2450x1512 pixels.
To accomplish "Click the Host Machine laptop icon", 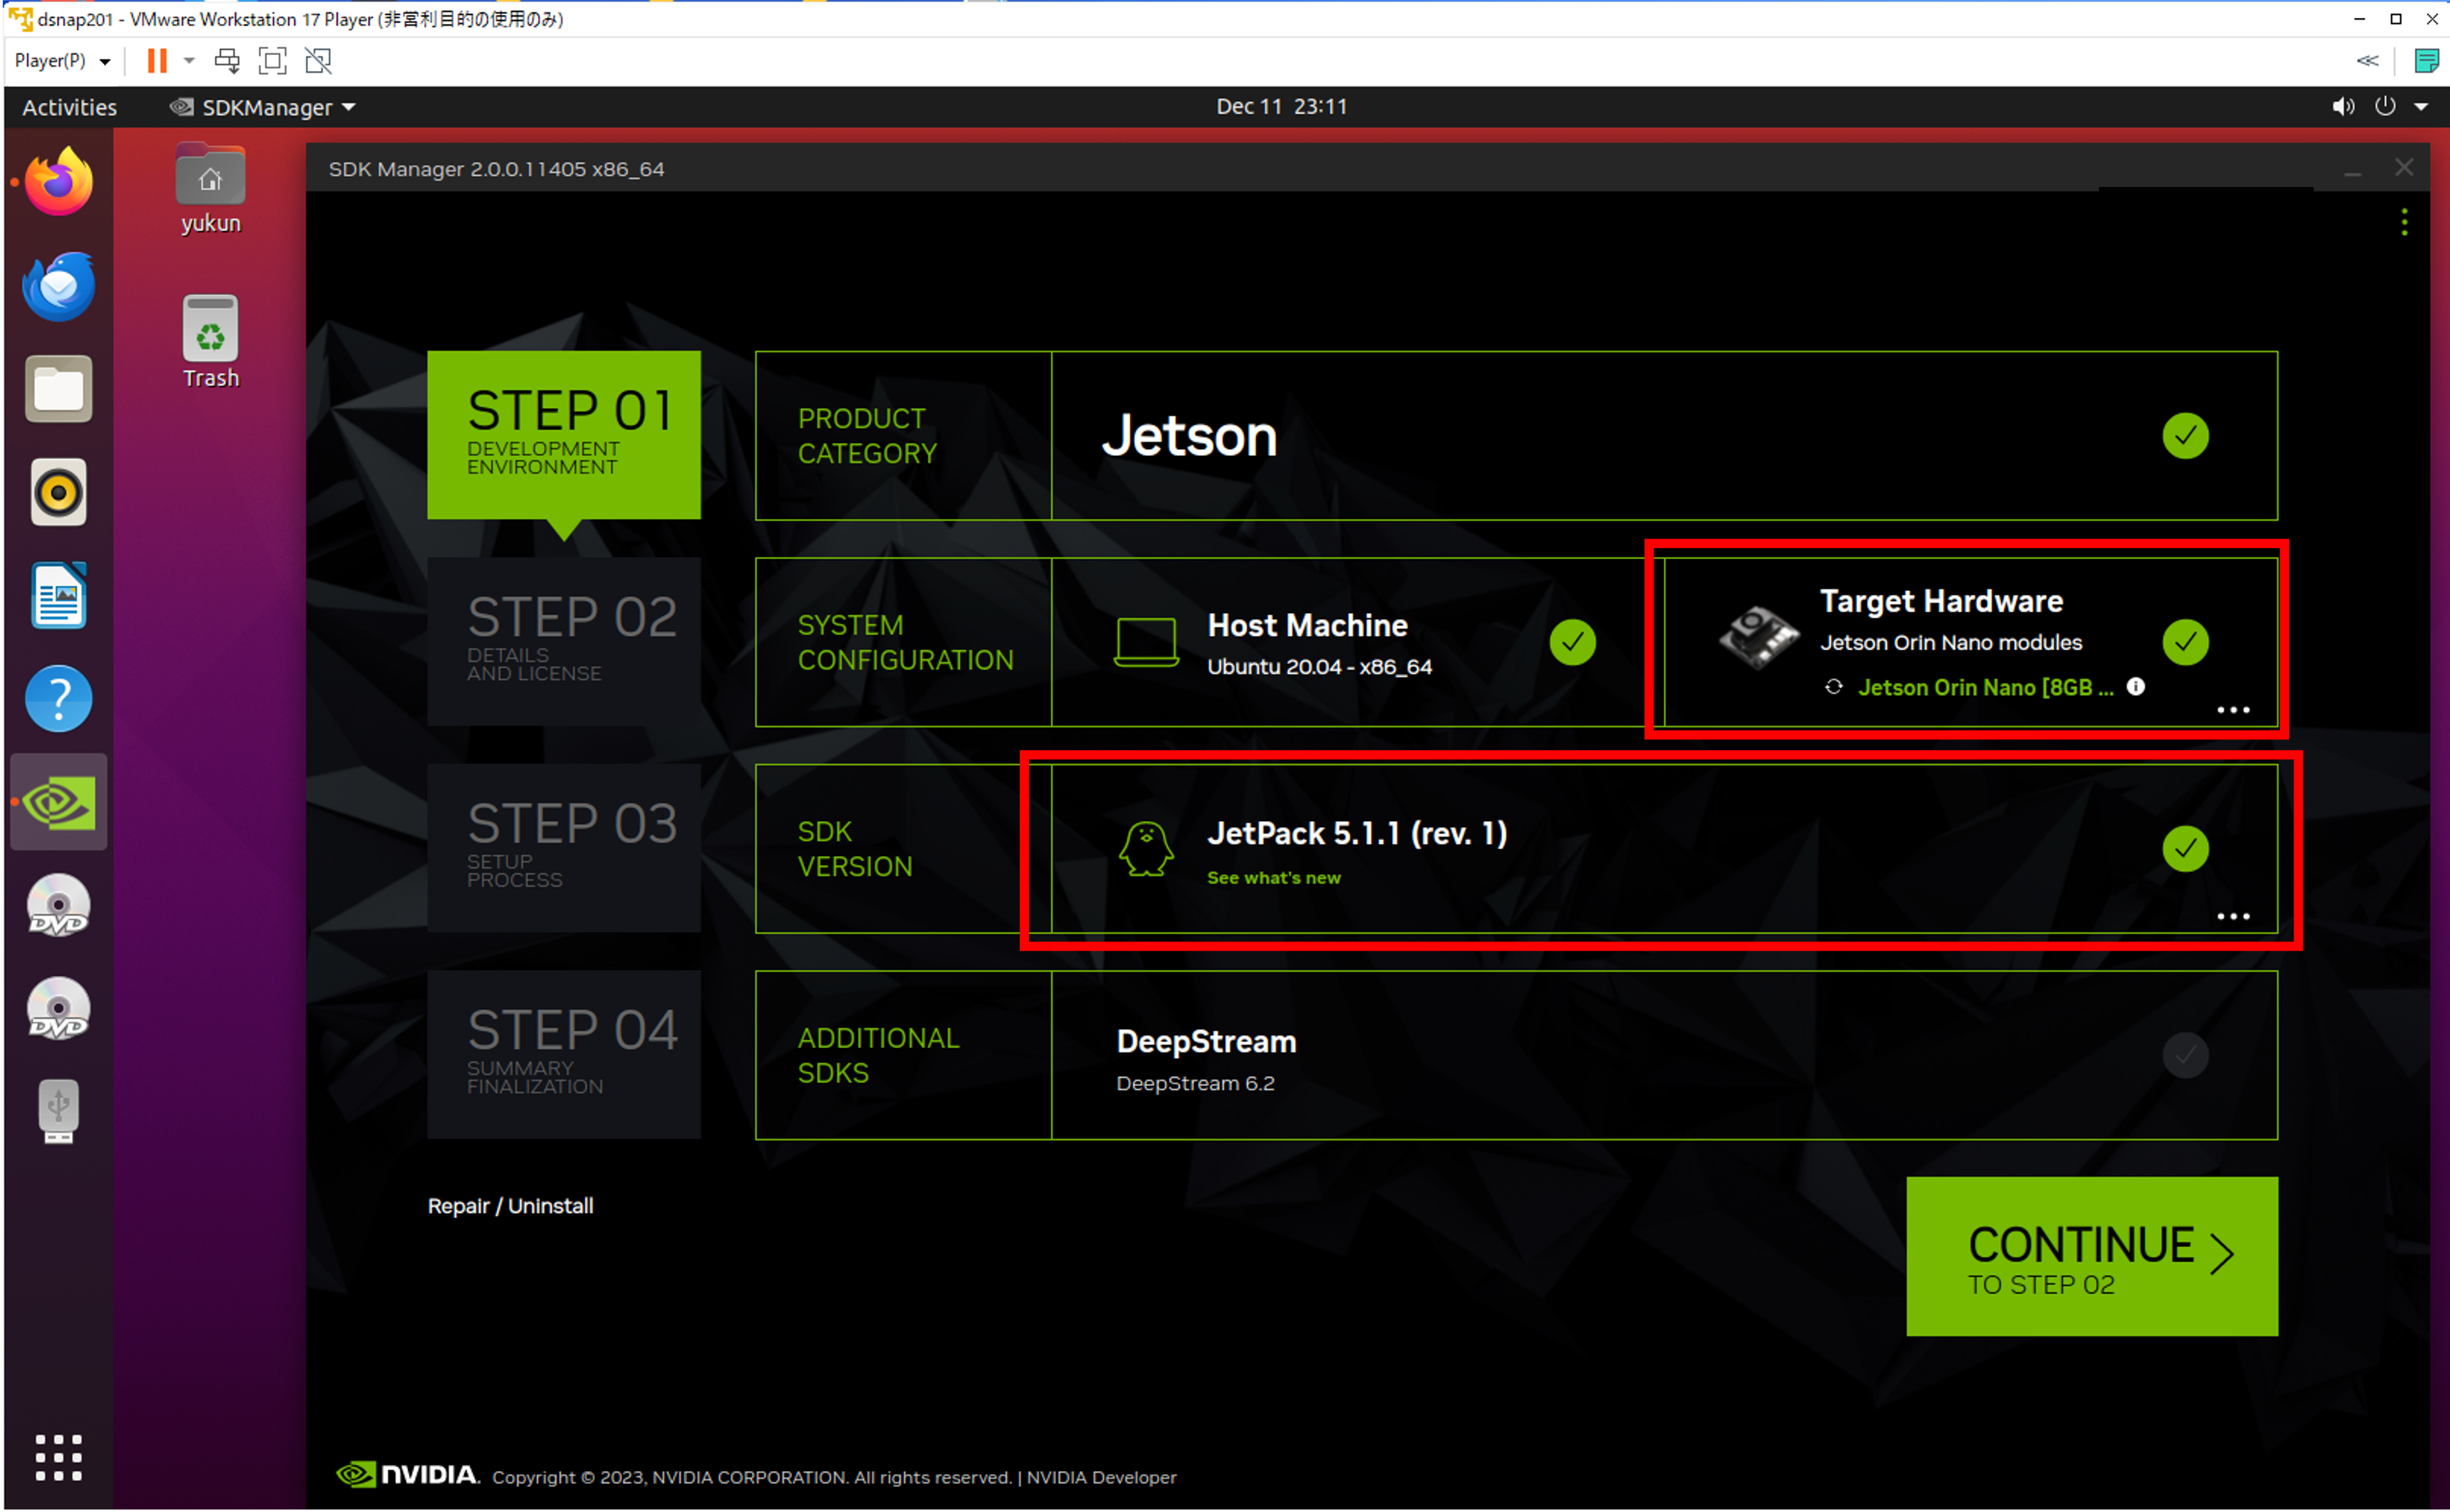I will click(x=1145, y=642).
